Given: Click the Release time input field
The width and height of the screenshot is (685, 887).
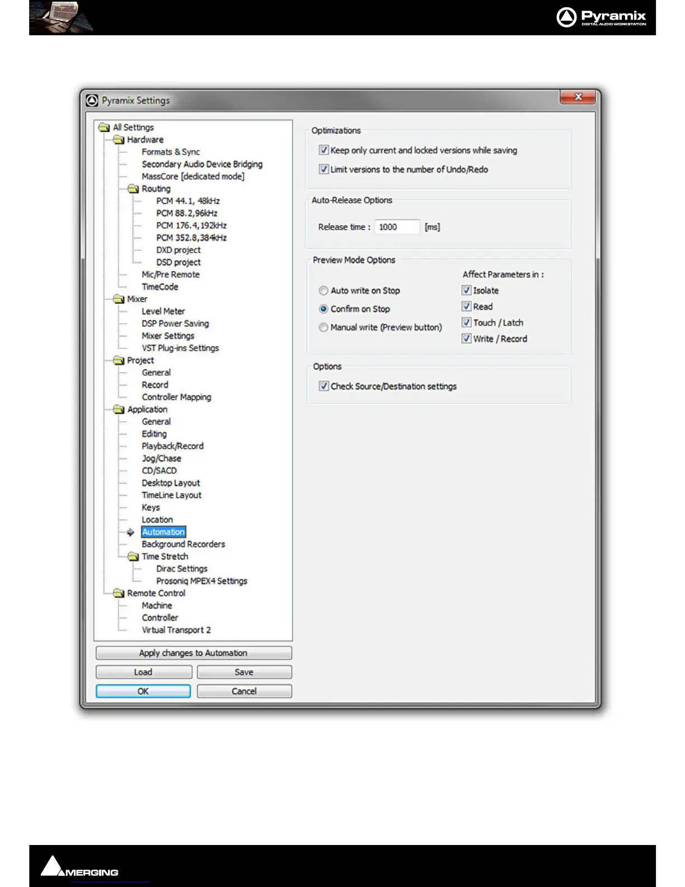Looking at the screenshot, I should (397, 227).
